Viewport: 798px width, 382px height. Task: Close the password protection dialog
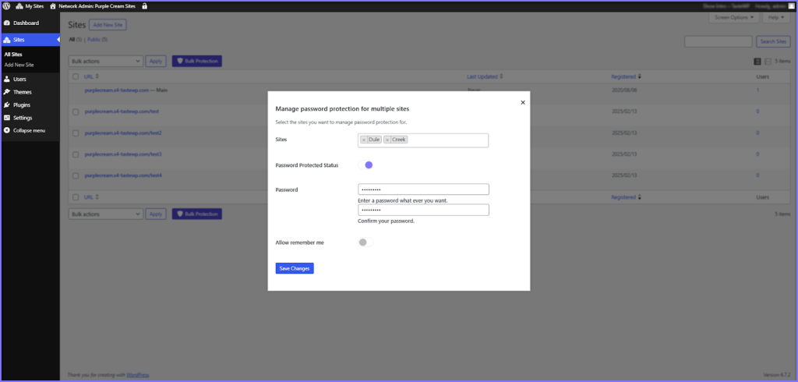click(522, 102)
